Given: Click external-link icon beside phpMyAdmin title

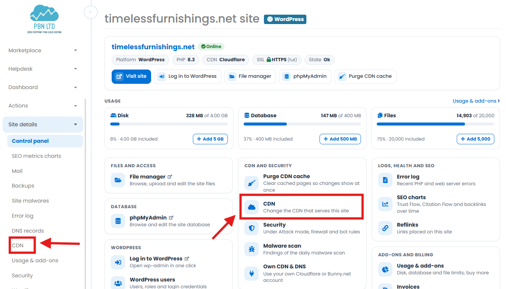Looking at the screenshot, I should [171, 218].
